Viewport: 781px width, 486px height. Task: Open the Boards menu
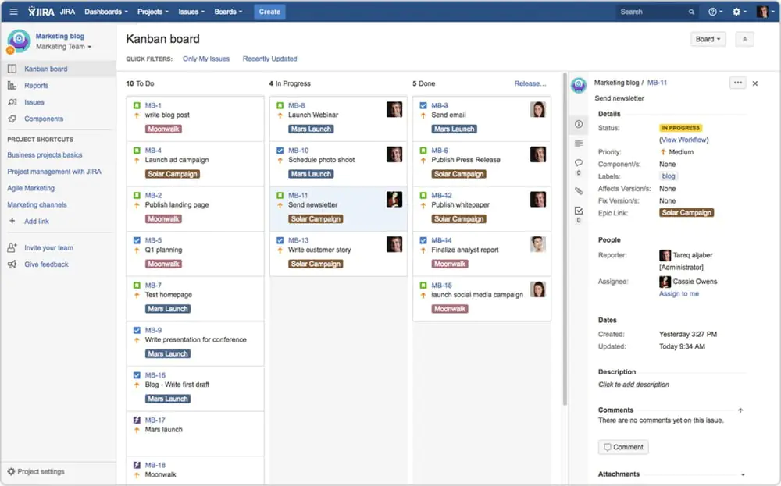pyautogui.click(x=227, y=11)
